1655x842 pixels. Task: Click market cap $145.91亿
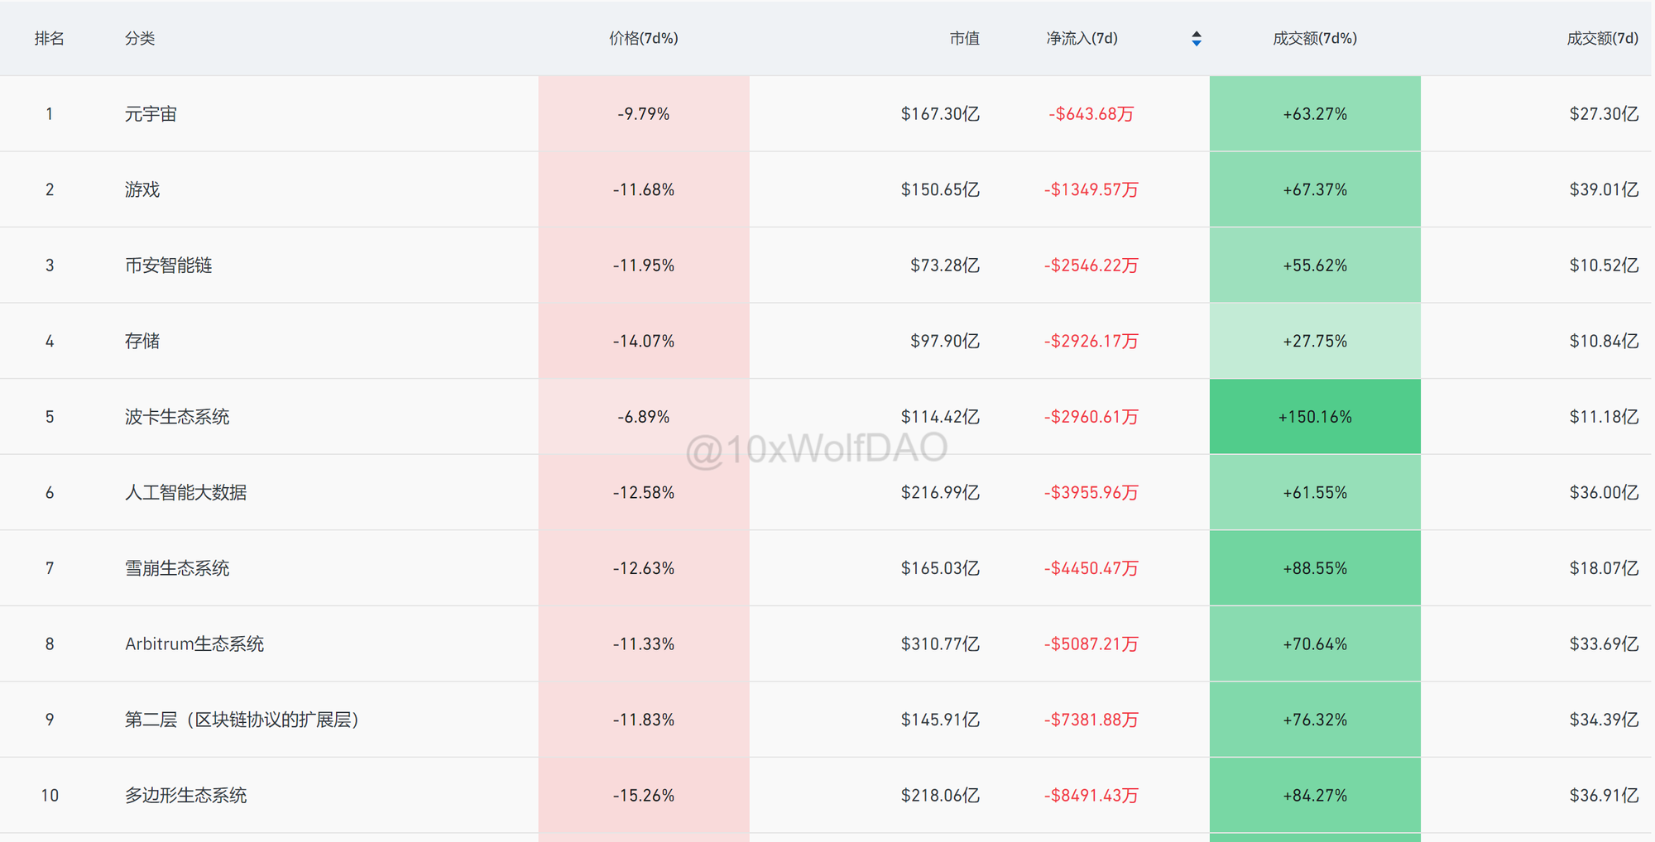(940, 720)
